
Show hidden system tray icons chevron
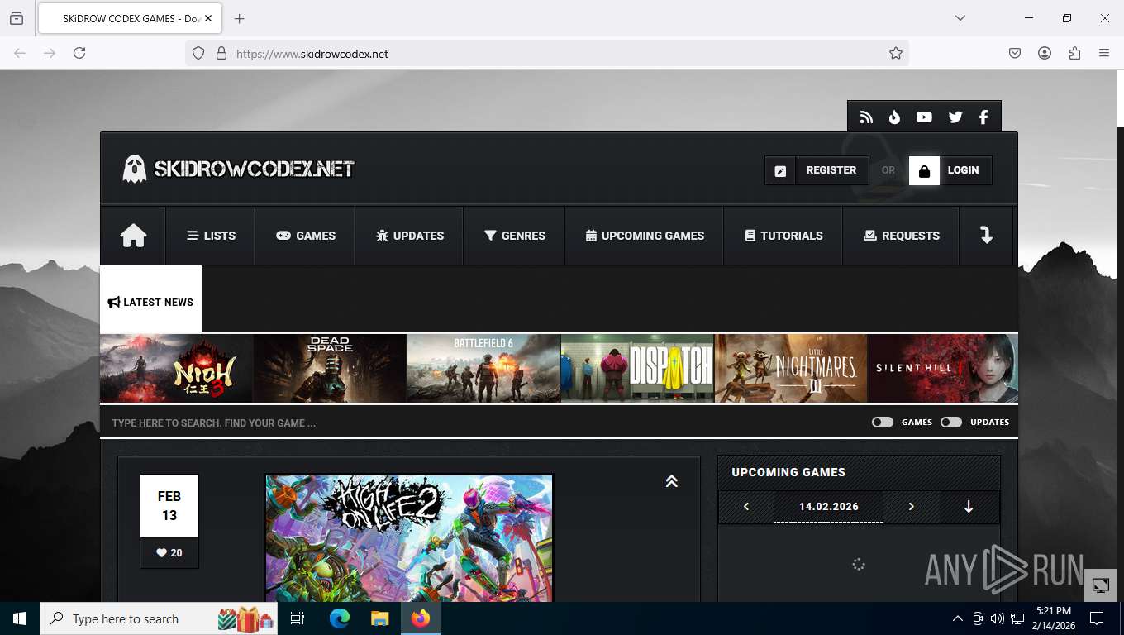[x=958, y=618]
